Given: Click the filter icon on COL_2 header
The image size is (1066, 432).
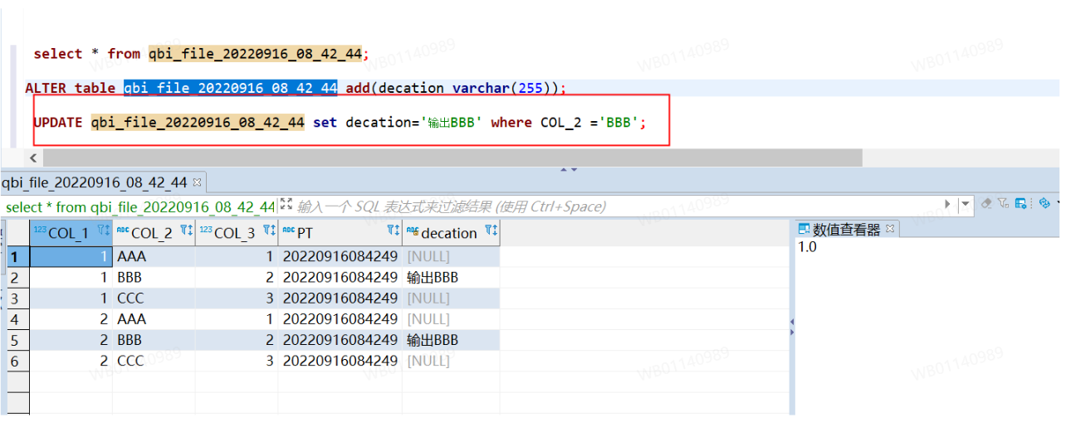Looking at the screenshot, I should click(x=186, y=231).
